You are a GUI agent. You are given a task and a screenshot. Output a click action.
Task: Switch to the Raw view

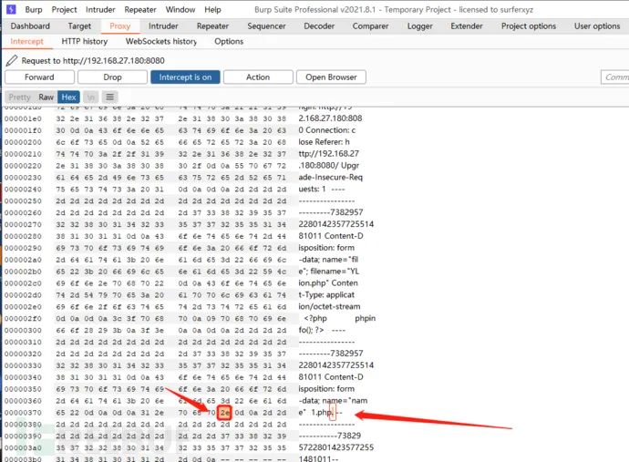46,98
